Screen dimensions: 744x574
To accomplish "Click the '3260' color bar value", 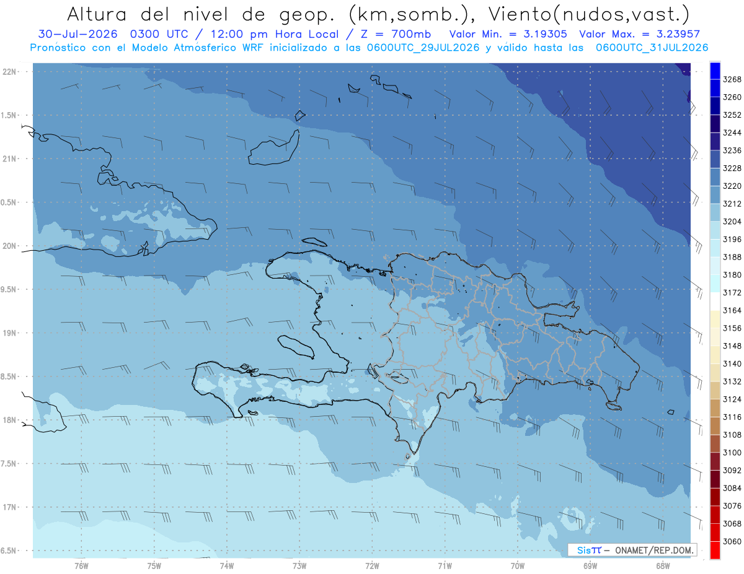I will click(732, 97).
